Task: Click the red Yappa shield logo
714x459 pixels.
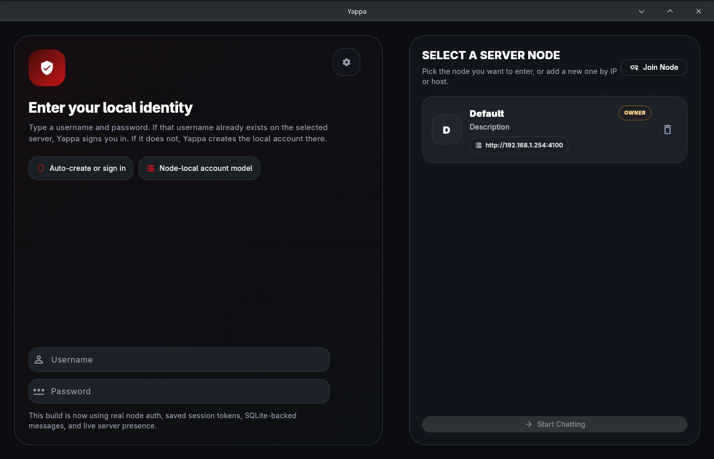Action: click(x=46, y=68)
